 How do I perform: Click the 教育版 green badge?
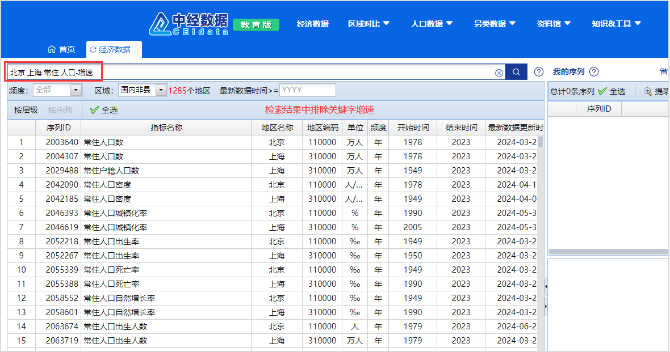click(256, 25)
